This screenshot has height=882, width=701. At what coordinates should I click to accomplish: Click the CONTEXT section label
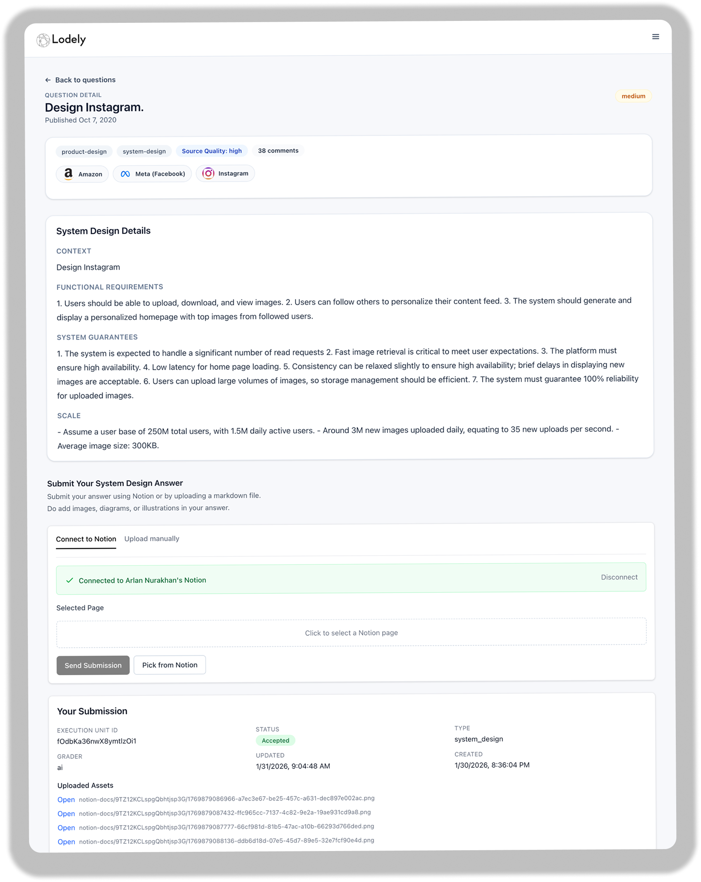click(74, 251)
